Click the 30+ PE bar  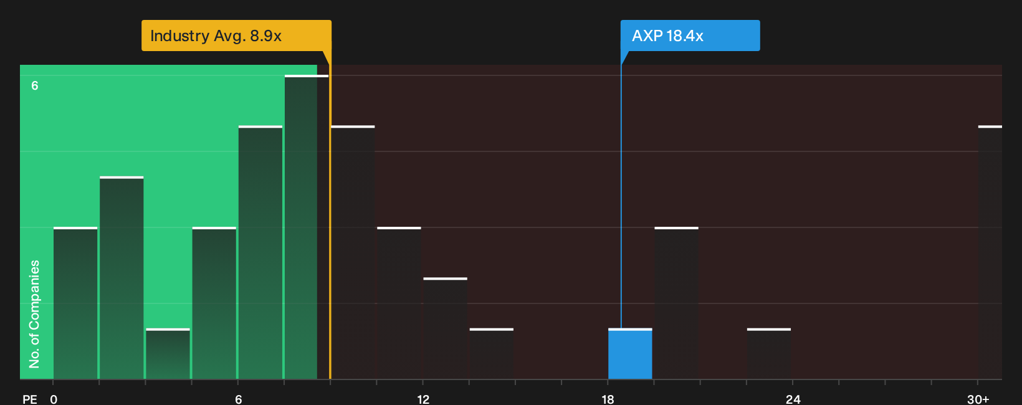click(x=990, y=252)
